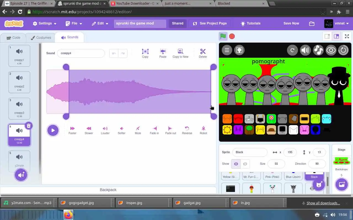Select the cyan character icon on stage
The image size is (353, 220).
coord(327,119)
